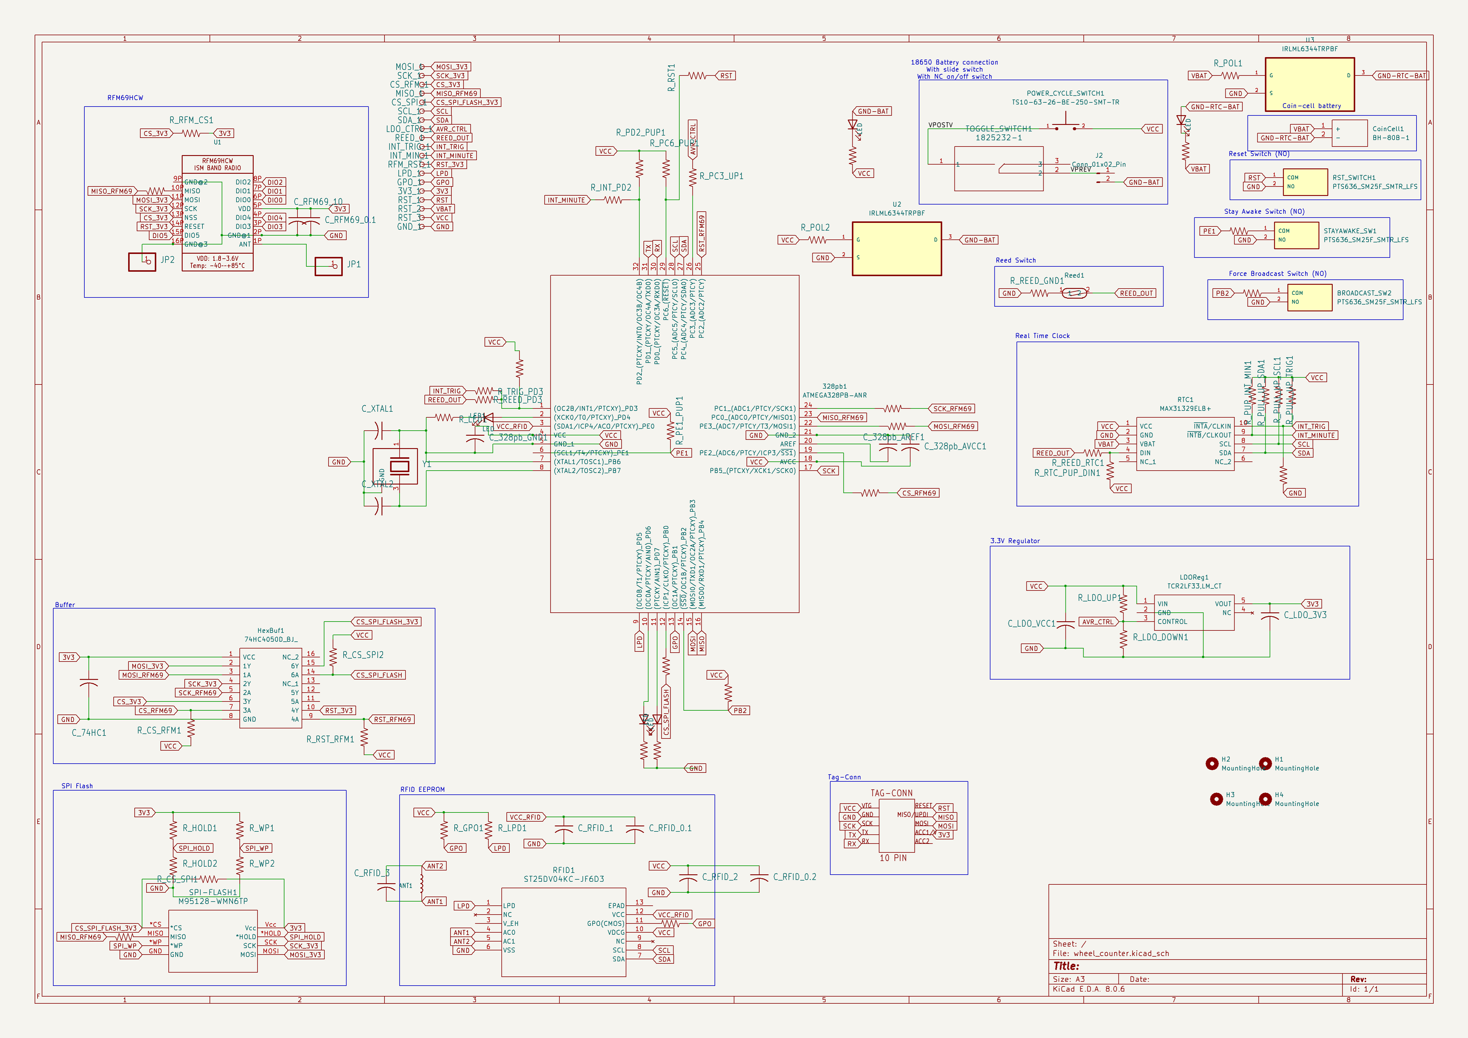Screen dimensions: 1468x1038
Task: Click the RFID EEPROM section title
Action: pos(422,790)
